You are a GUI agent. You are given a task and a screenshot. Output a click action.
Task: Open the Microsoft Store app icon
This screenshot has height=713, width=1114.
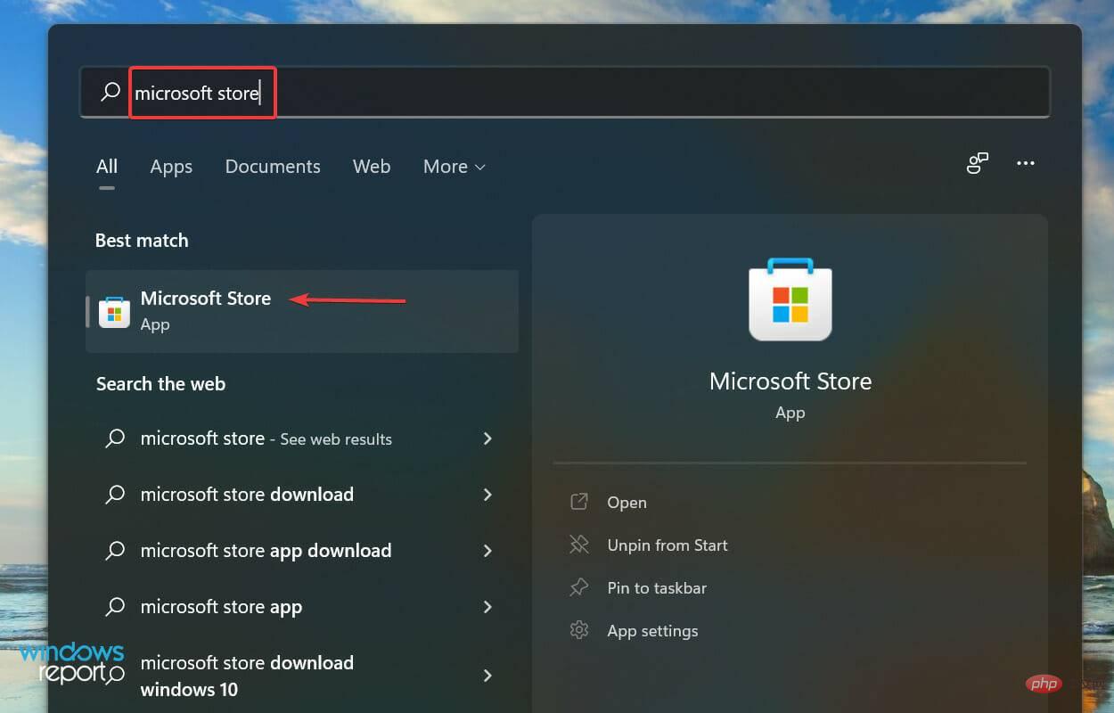[x=113, y=311]
